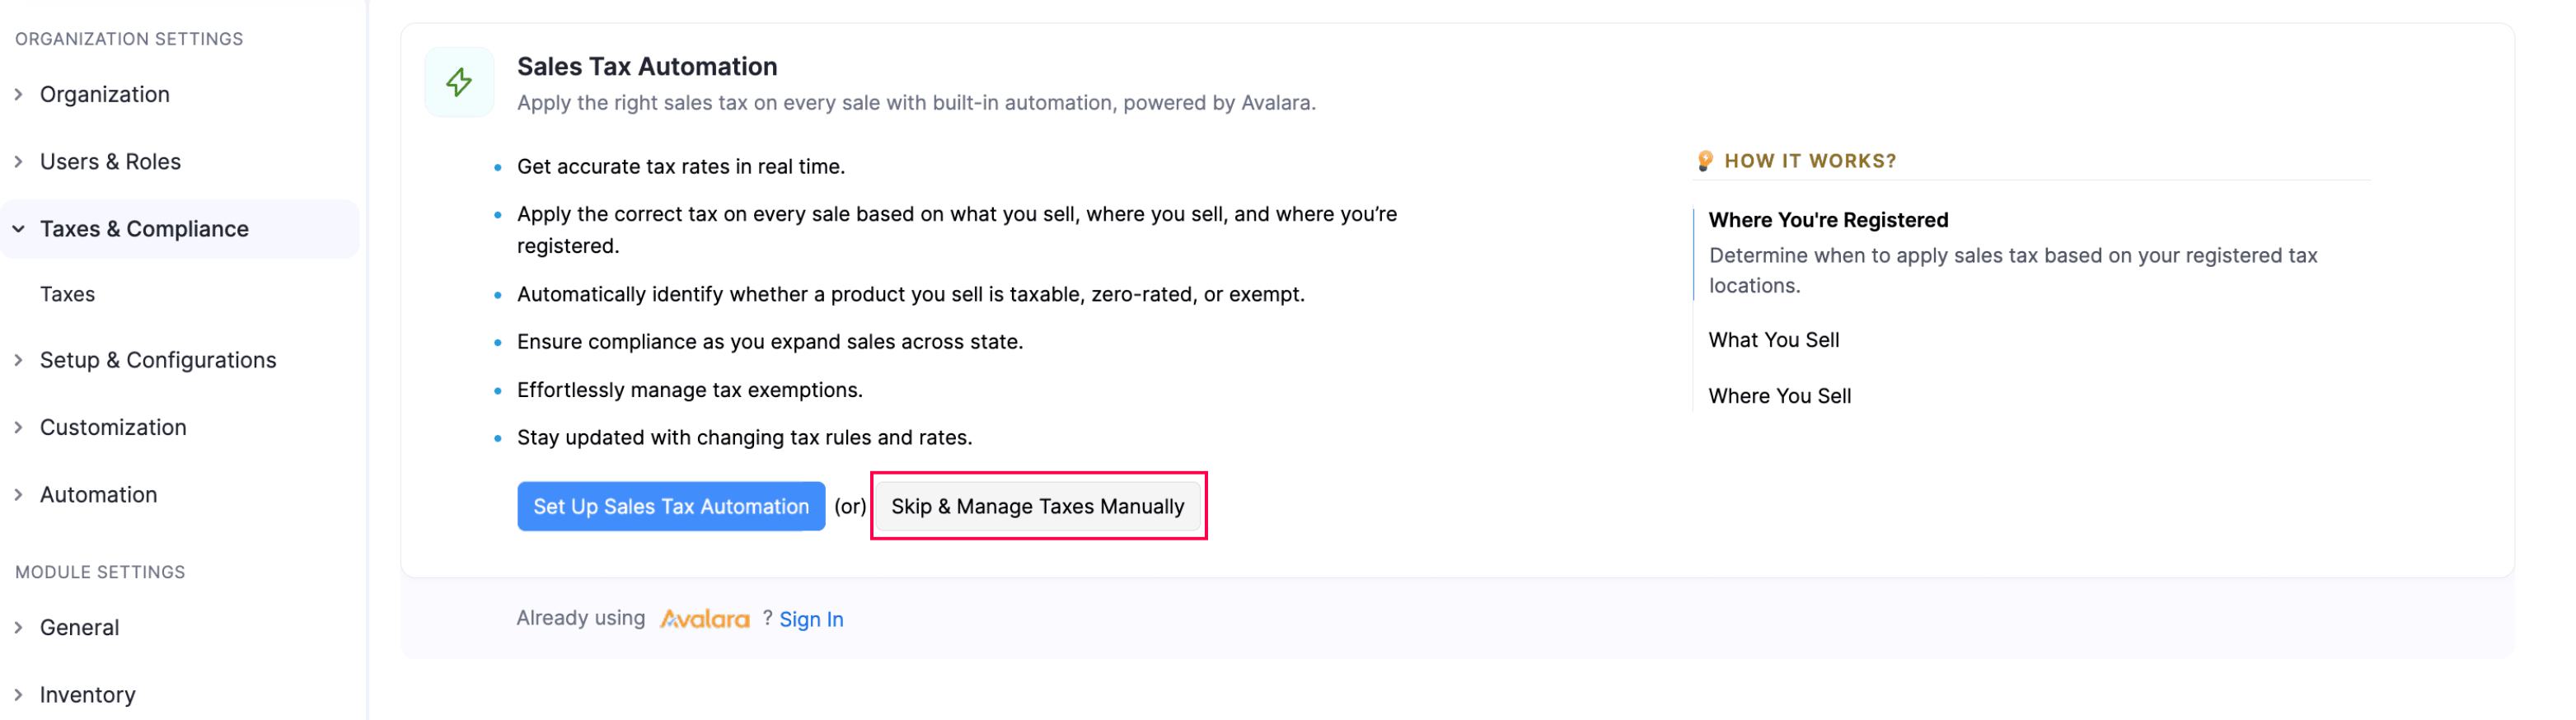Open the Taxes settings page
Screen dimensions: 2576x720
67,293
